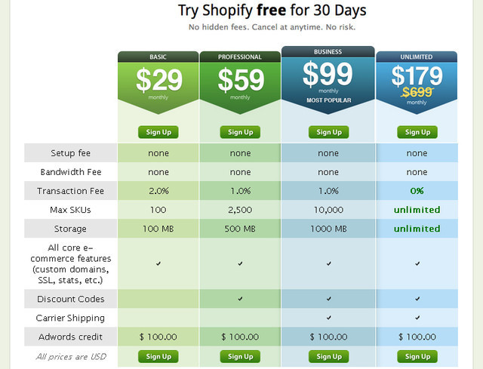Click the Try Shopify free for 30 Days heading
The width and height of the screenshot is (483, 369).
coord(272,11)
